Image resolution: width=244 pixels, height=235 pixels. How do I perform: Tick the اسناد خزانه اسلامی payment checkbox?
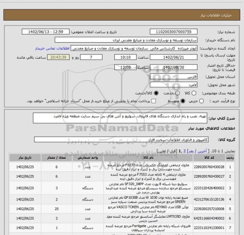click(x=154, y=101)
